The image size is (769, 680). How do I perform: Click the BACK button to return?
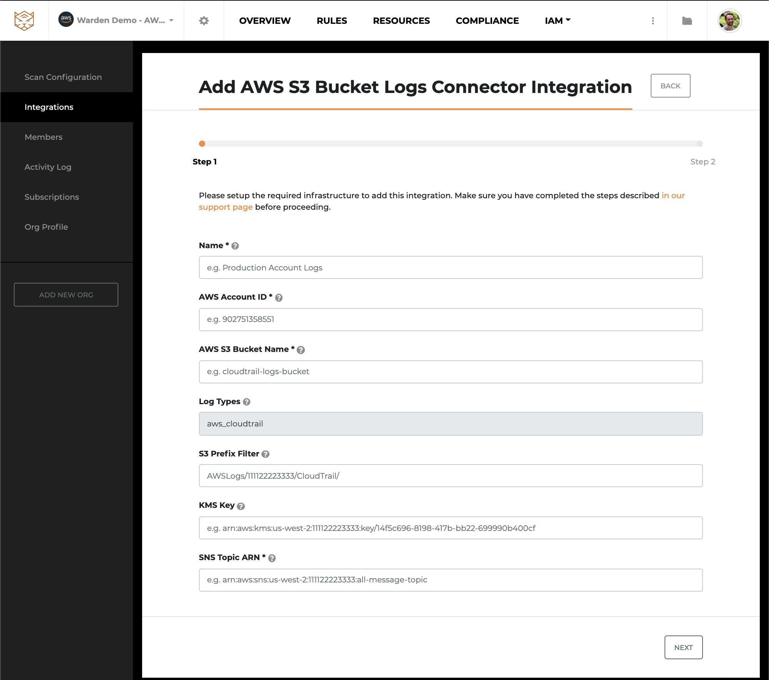[670, 85]
